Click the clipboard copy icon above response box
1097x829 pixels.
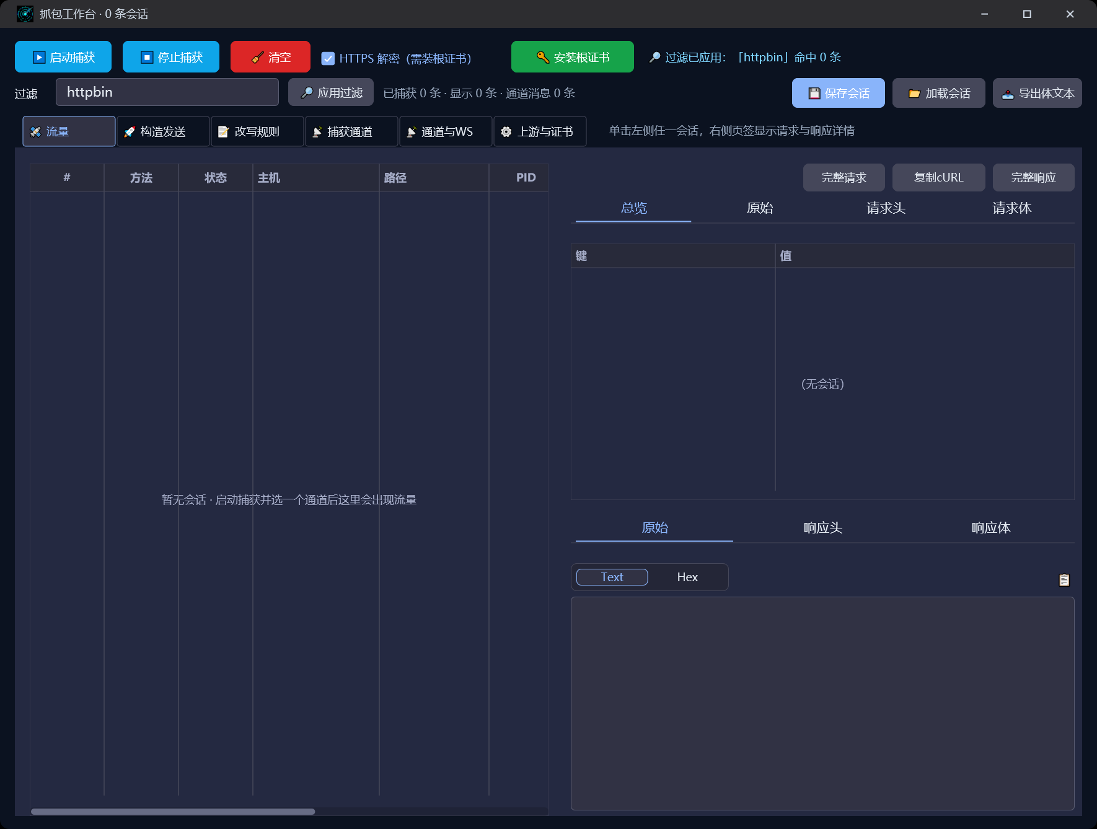click(x=1064, y=580)
